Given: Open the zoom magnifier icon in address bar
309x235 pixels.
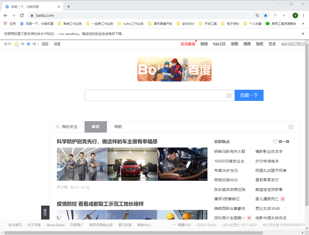Looking at the screenshot, I should (x=257, y=15).
